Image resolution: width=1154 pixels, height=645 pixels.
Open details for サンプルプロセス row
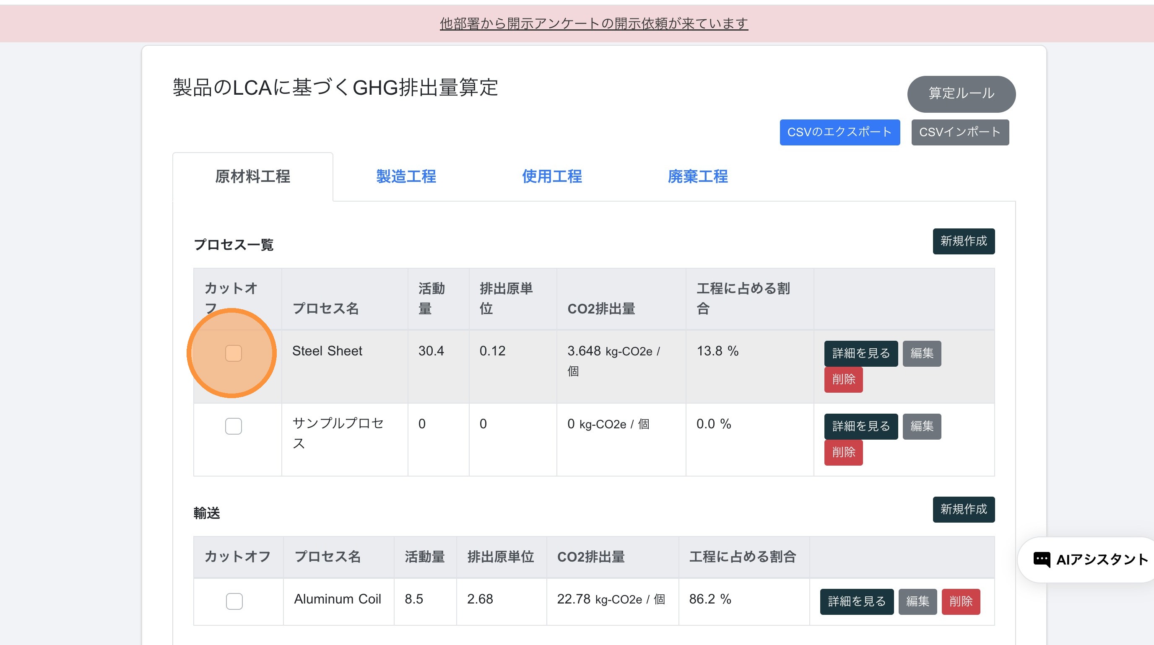(x=860, y=427)
